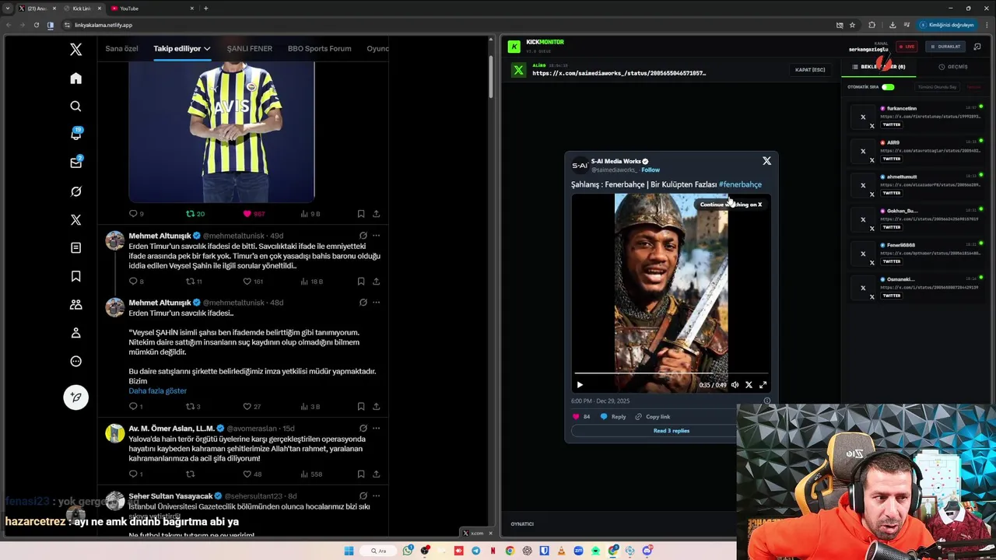The image size is (996, 560).
Task: Switch to the Sana özel tab
Action: click(x=121, y=48)
